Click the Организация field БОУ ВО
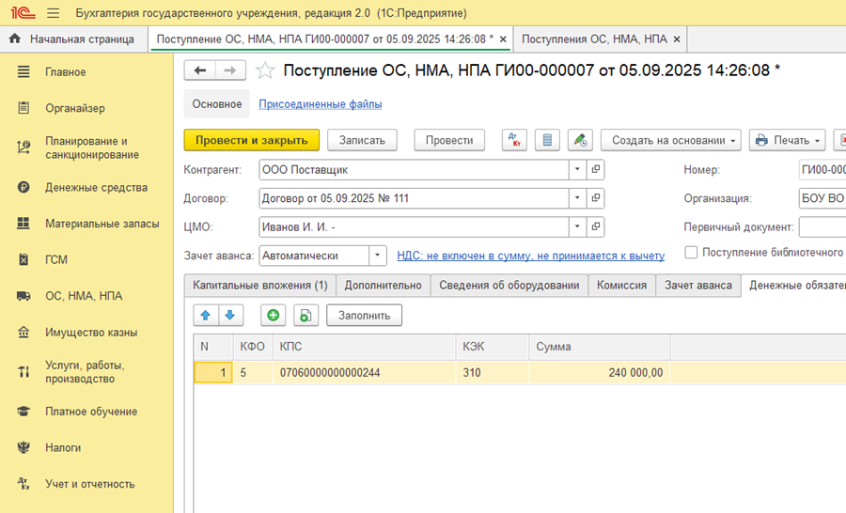This screenshot has height=513, width=846. point(822,198)
